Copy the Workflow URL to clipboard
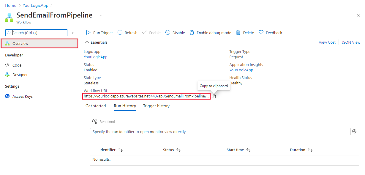The image size is (365, 175). tap(214, 96)
